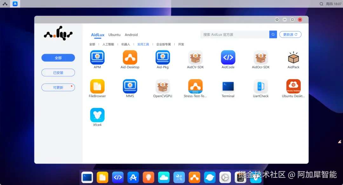Open the wrench and pencil tools dock icon
This screenshot has width=343, height=185.
pyautogui.click(x=179, y=177)
